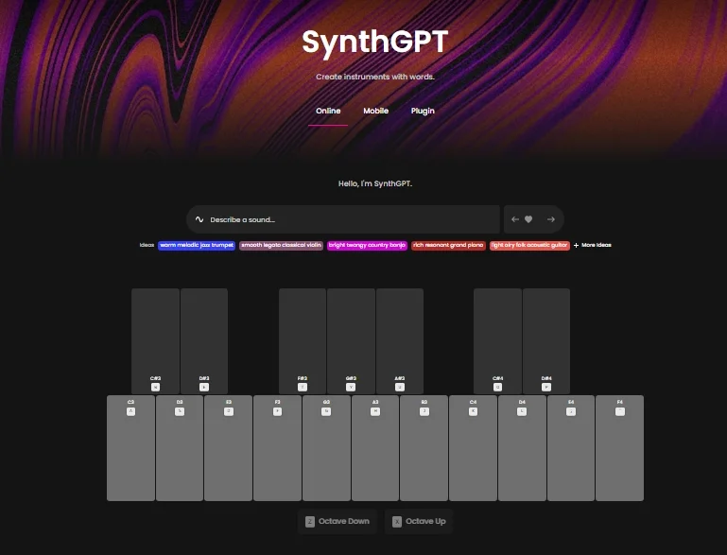Viewport: 727px width, 555px height.
Task: Select the Online tab
Action: click(x=328, y=111)
